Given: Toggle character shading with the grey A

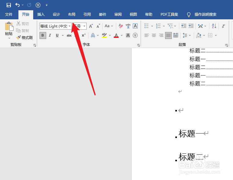Looking at the screenshot, I should pos(128,35).
